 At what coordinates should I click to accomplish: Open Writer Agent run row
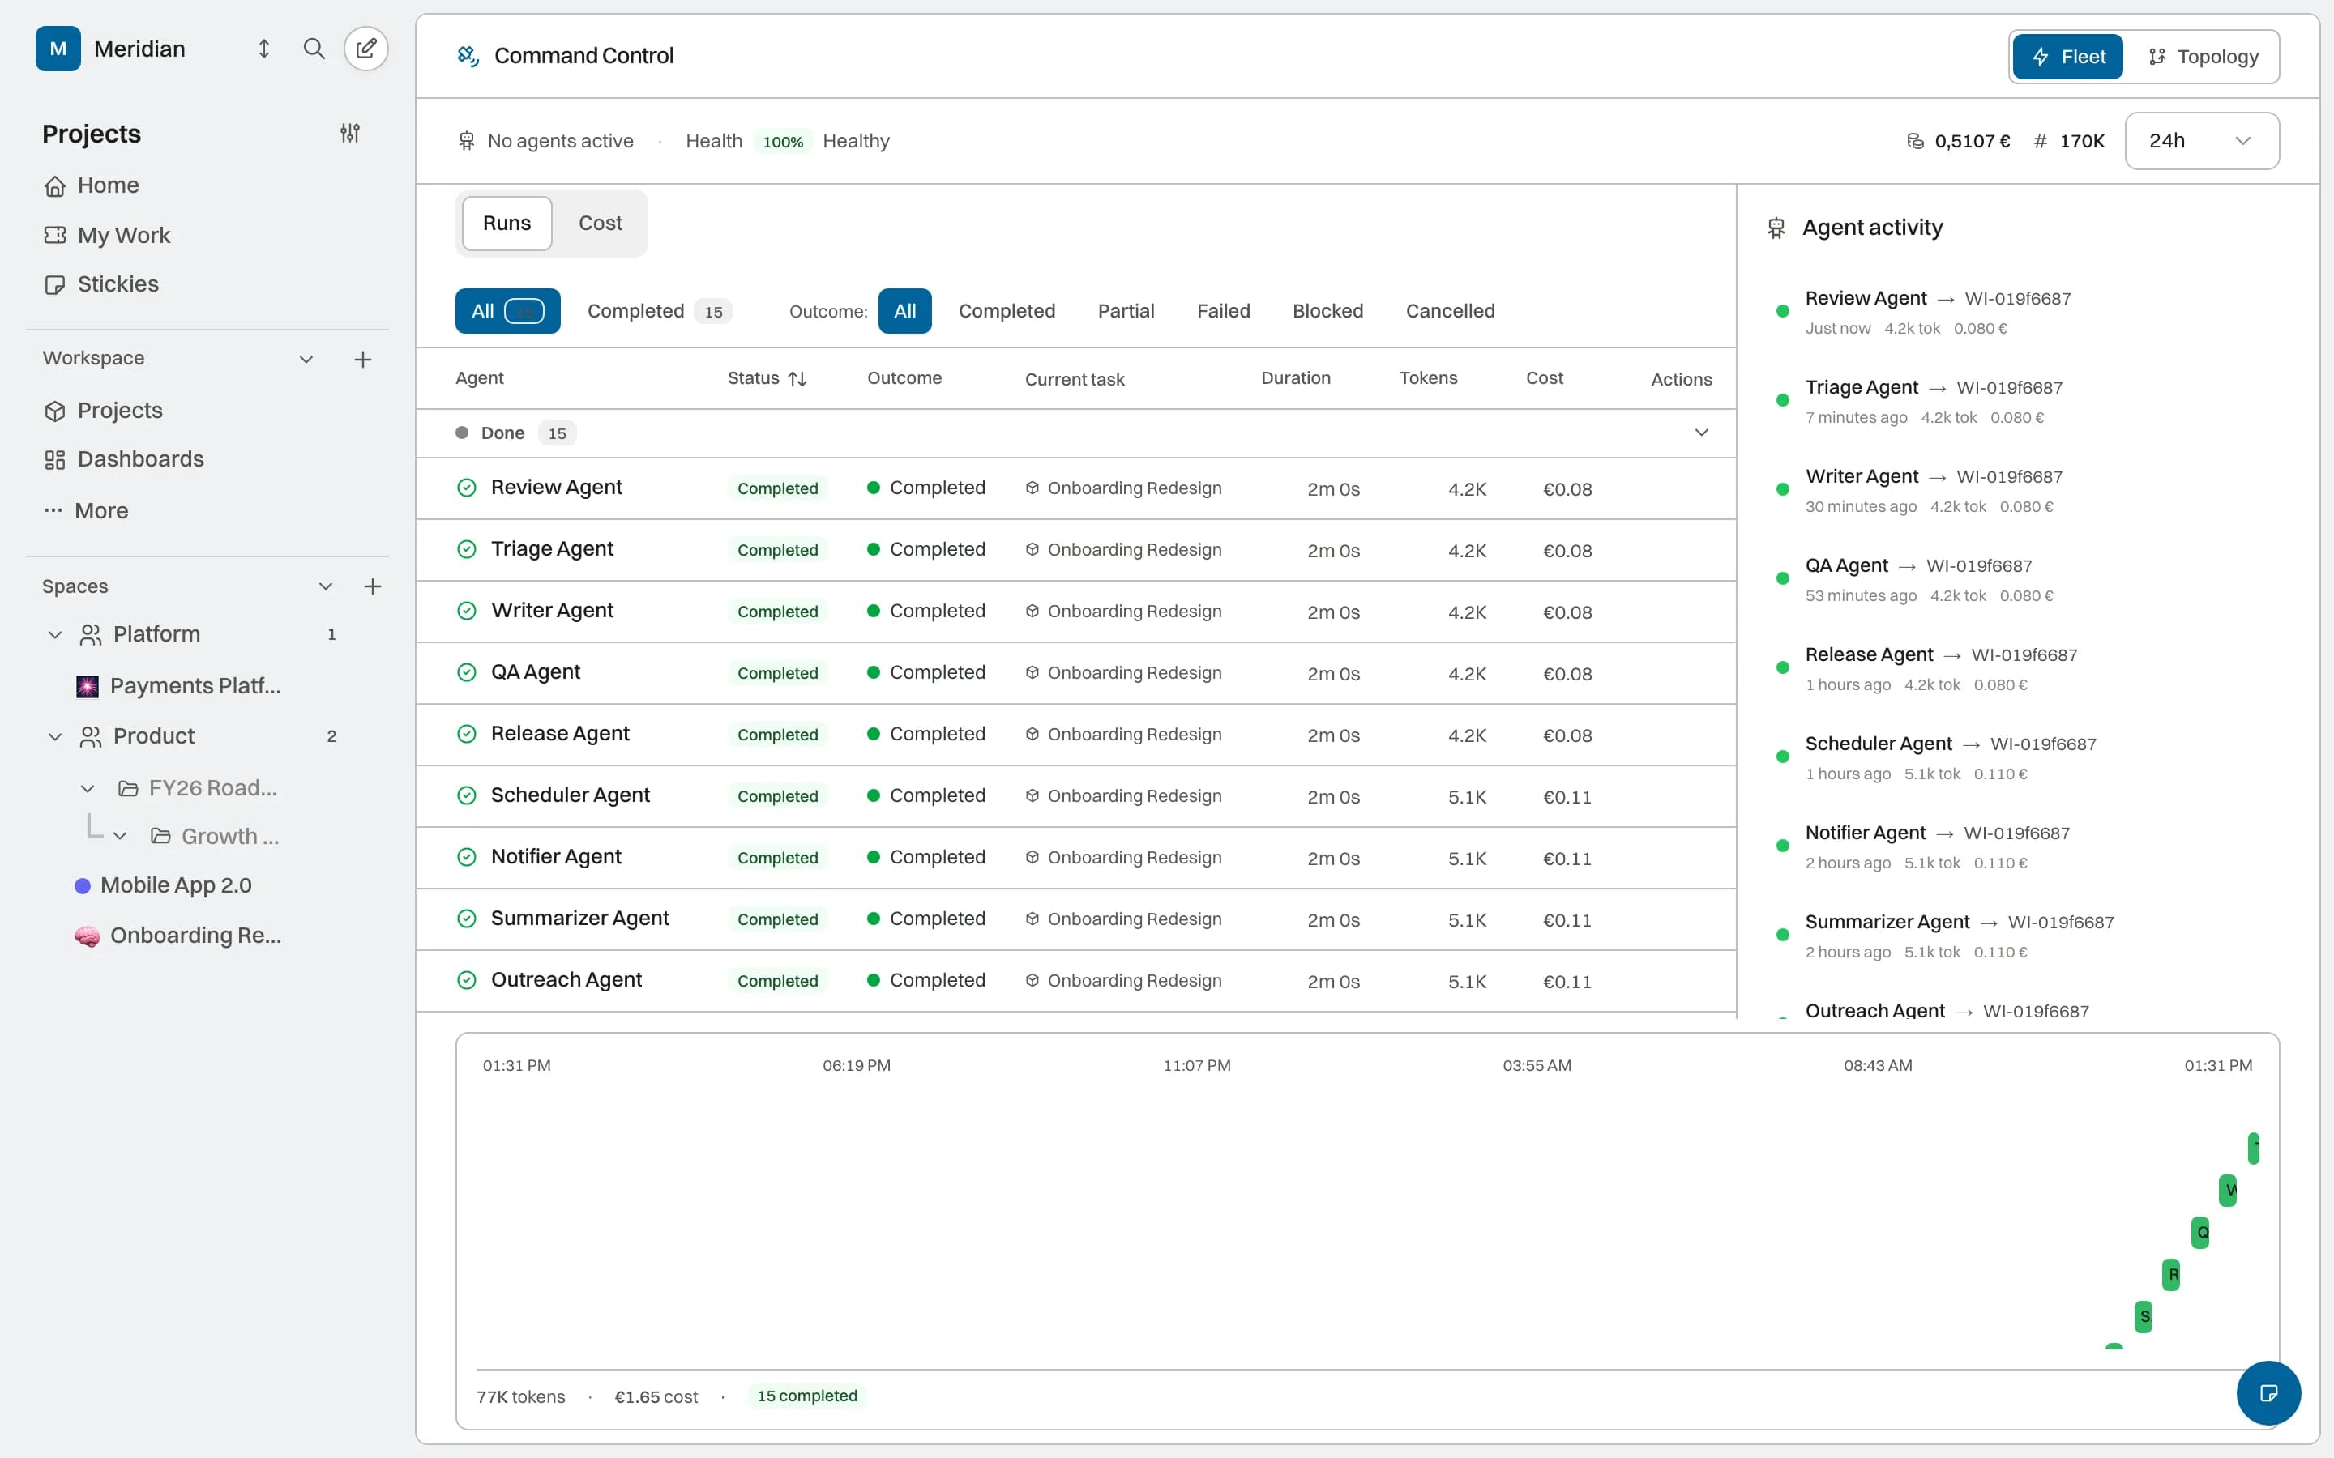pos(1075,612)
